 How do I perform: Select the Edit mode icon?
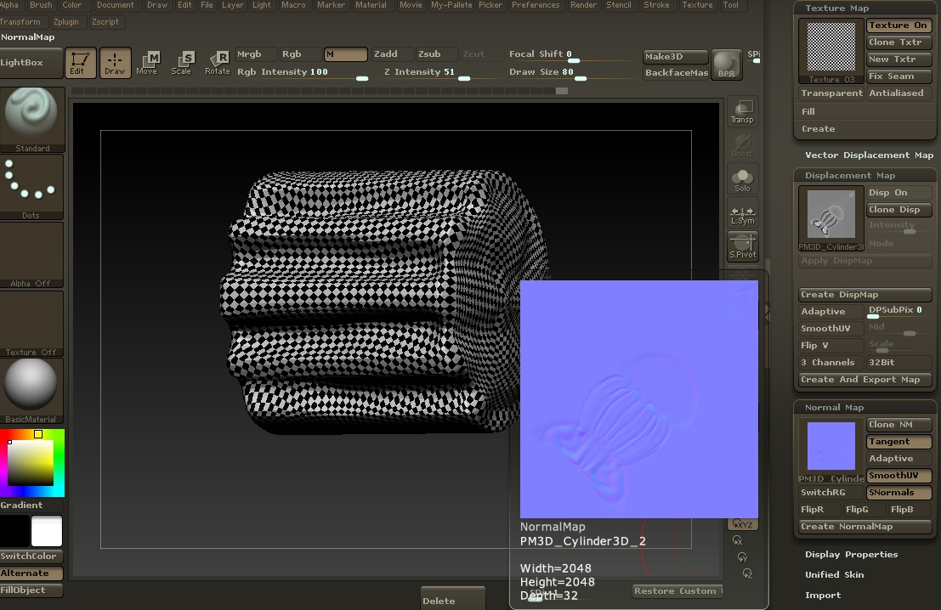tap(81, 62)
